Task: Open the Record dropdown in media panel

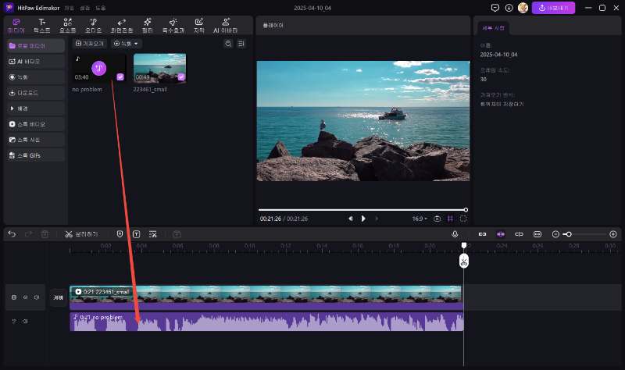Action: click(x=126, y=44)
